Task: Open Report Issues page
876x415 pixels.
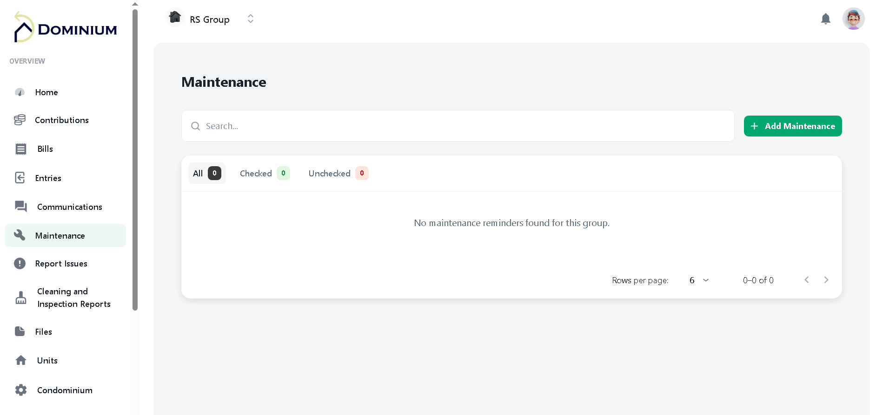Action: [65, 264]
